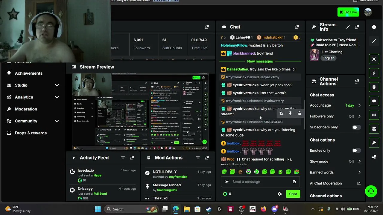Open the emoji picker in message box
Viewport: 383px width, 215px height.
click(x=294, y=182)
